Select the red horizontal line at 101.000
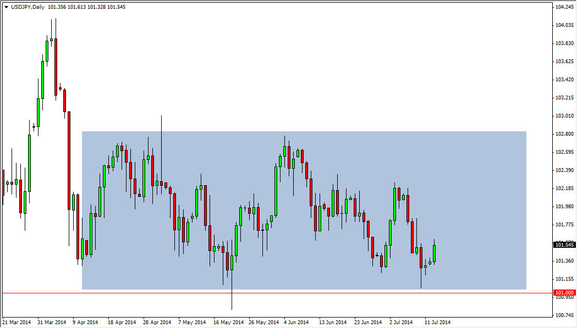577x328 pixels. pos(277,293)
